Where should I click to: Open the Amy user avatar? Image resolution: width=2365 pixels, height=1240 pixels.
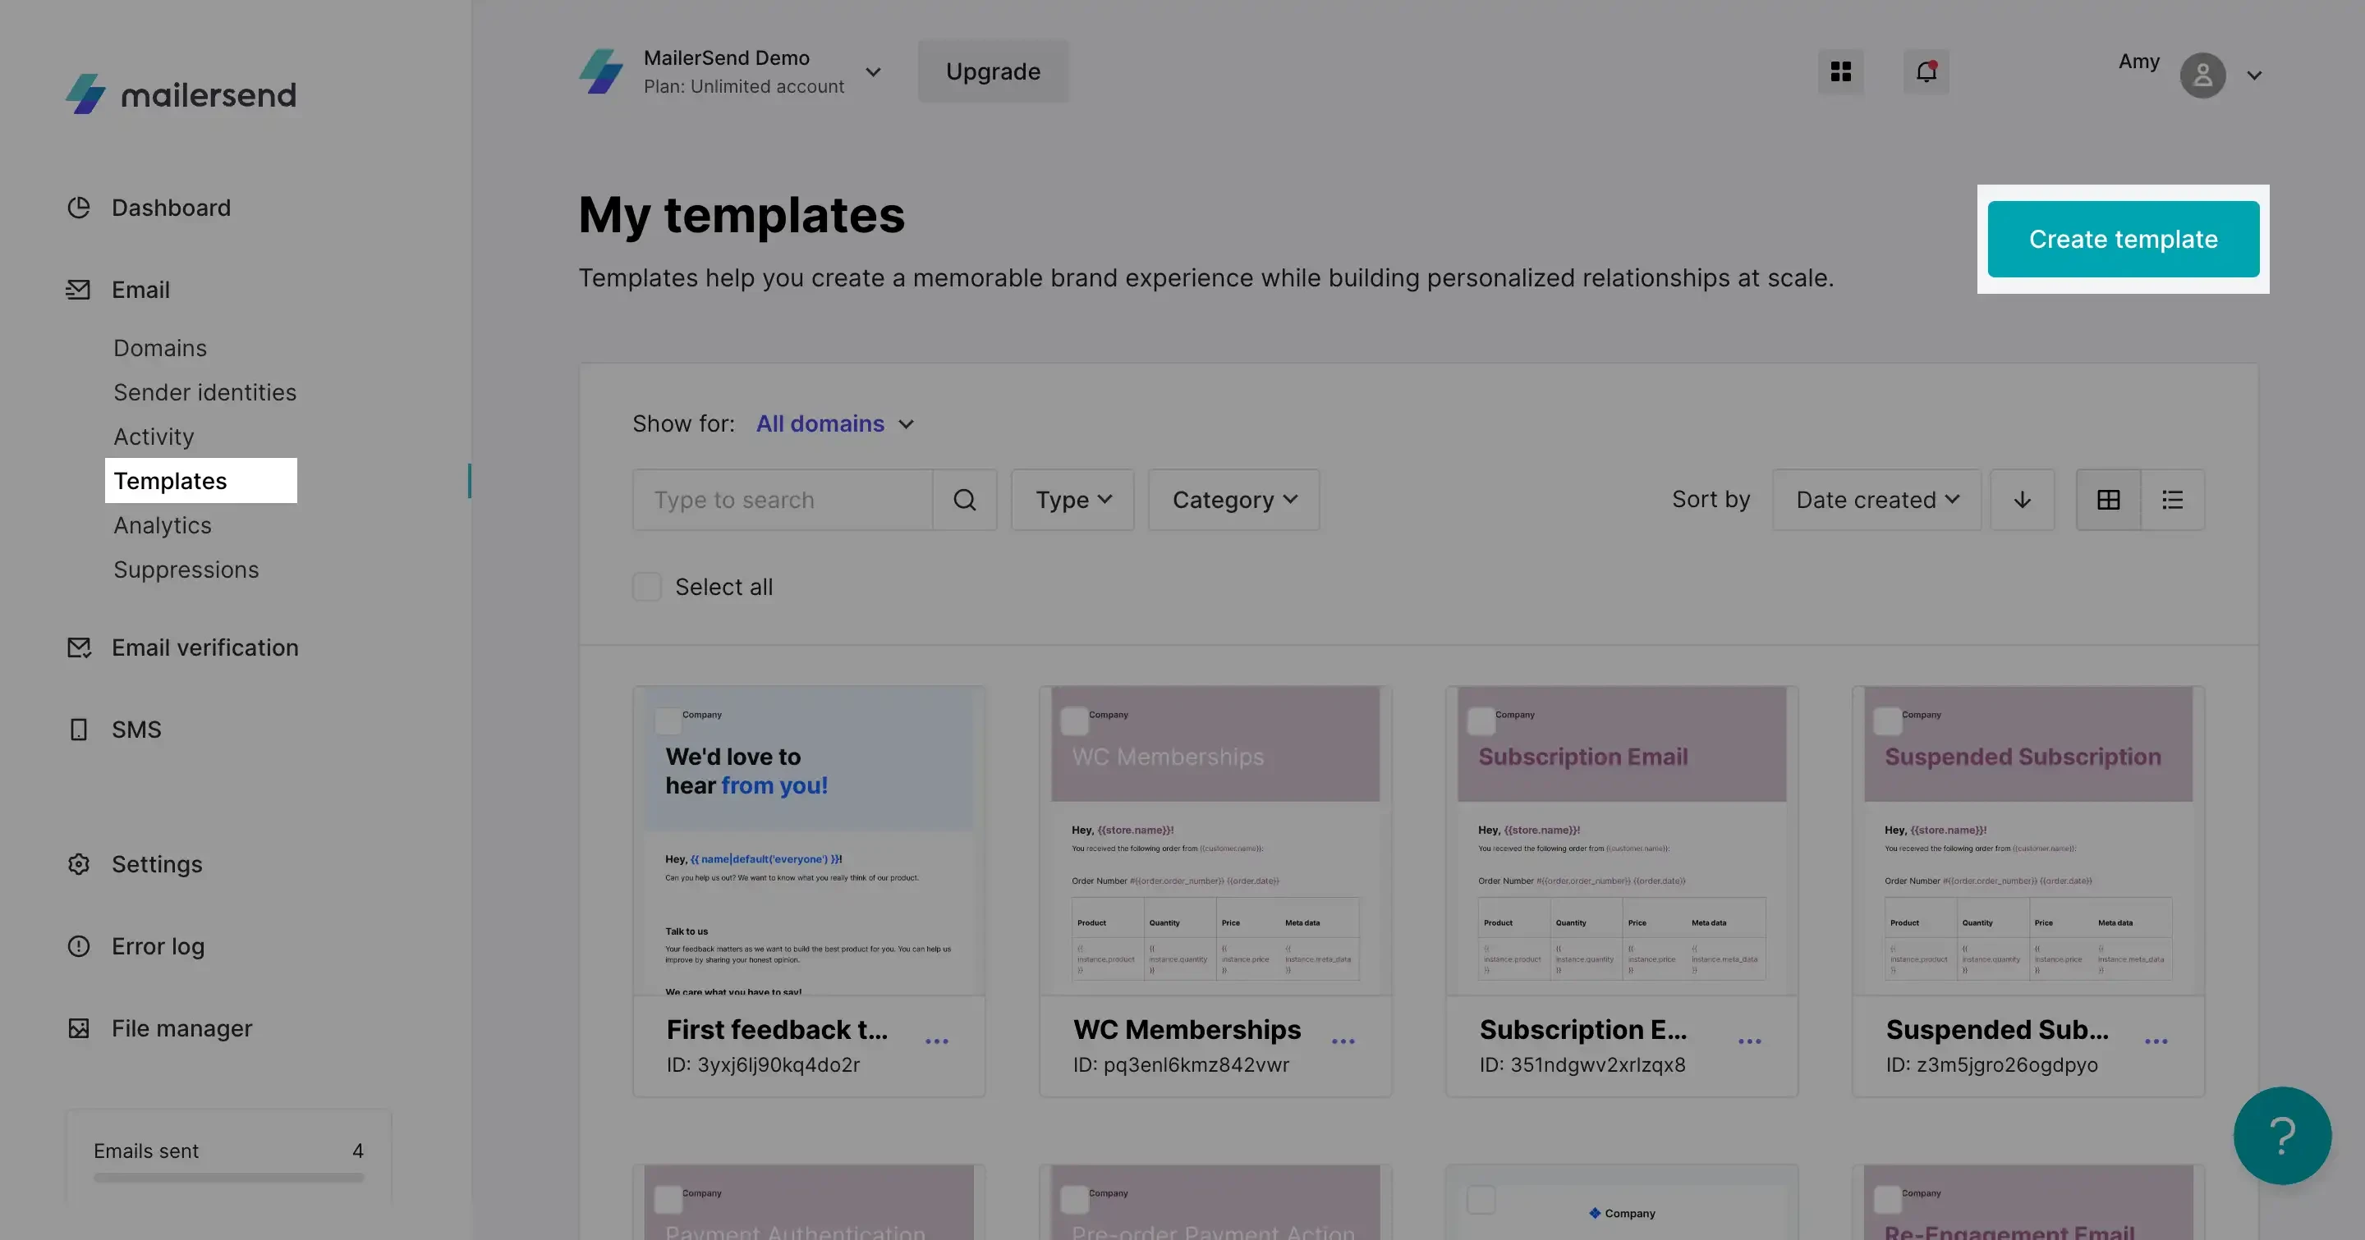2202,75
